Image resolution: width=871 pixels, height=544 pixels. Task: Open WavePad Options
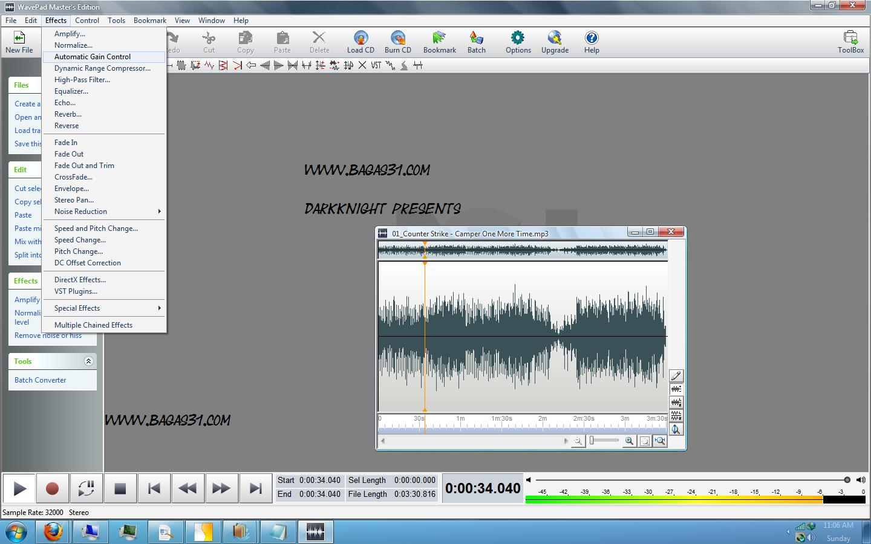pos(518,41)
